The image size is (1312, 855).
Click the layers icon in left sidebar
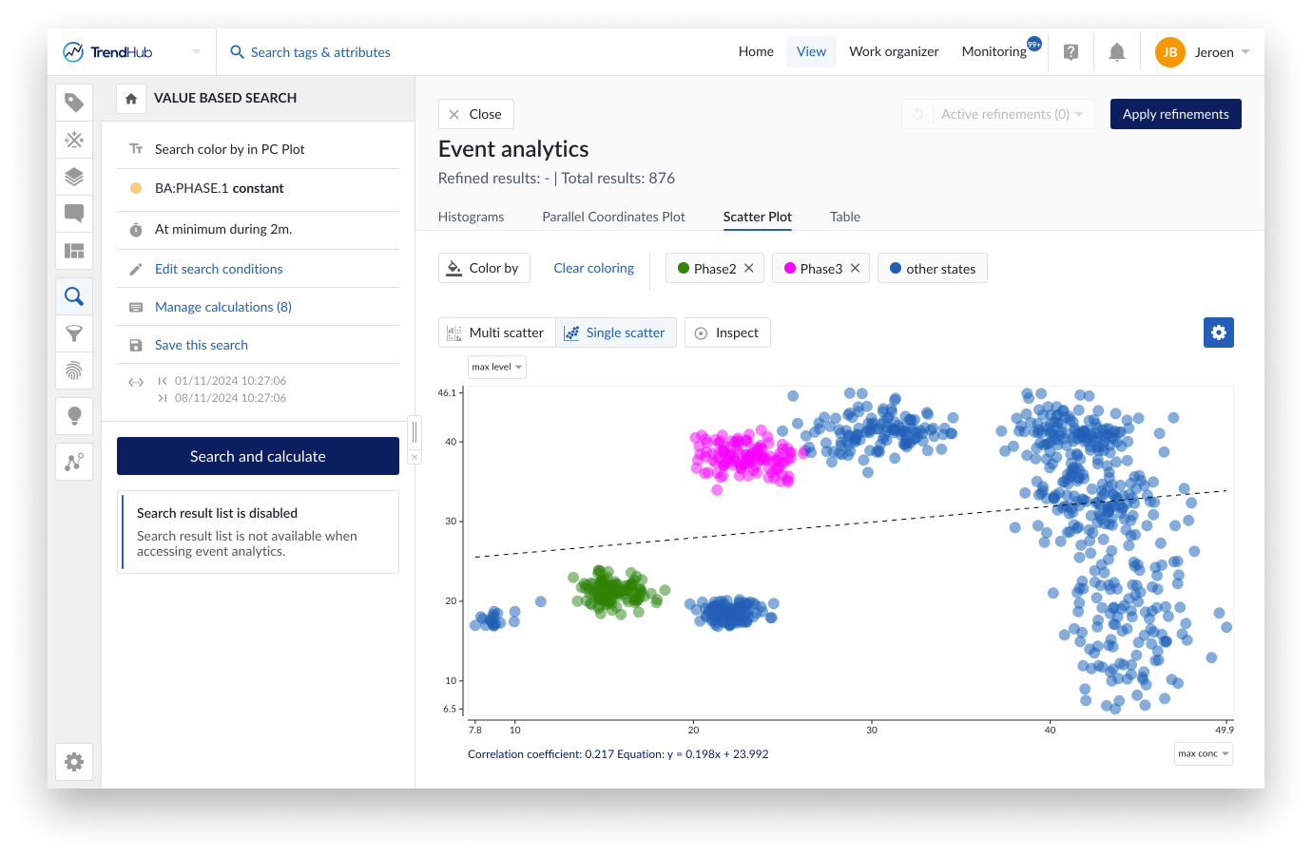pyautogui.click(x=74, y=177)
